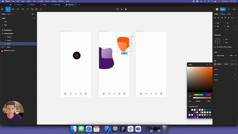Select the Frame tool
Screen dimensions: 238x134
(13, 9)
